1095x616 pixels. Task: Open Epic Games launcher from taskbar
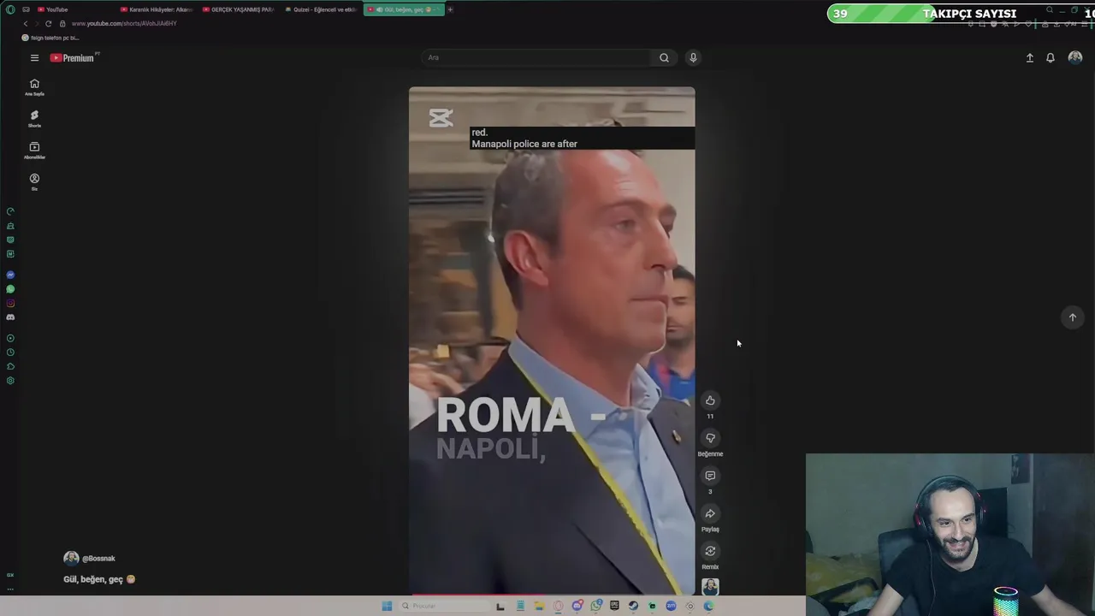614,606
